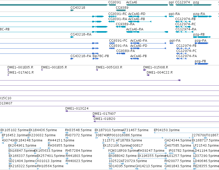Click EST GH07585.5prime
This screenshot has width=219, height=170.
point(166,148)
